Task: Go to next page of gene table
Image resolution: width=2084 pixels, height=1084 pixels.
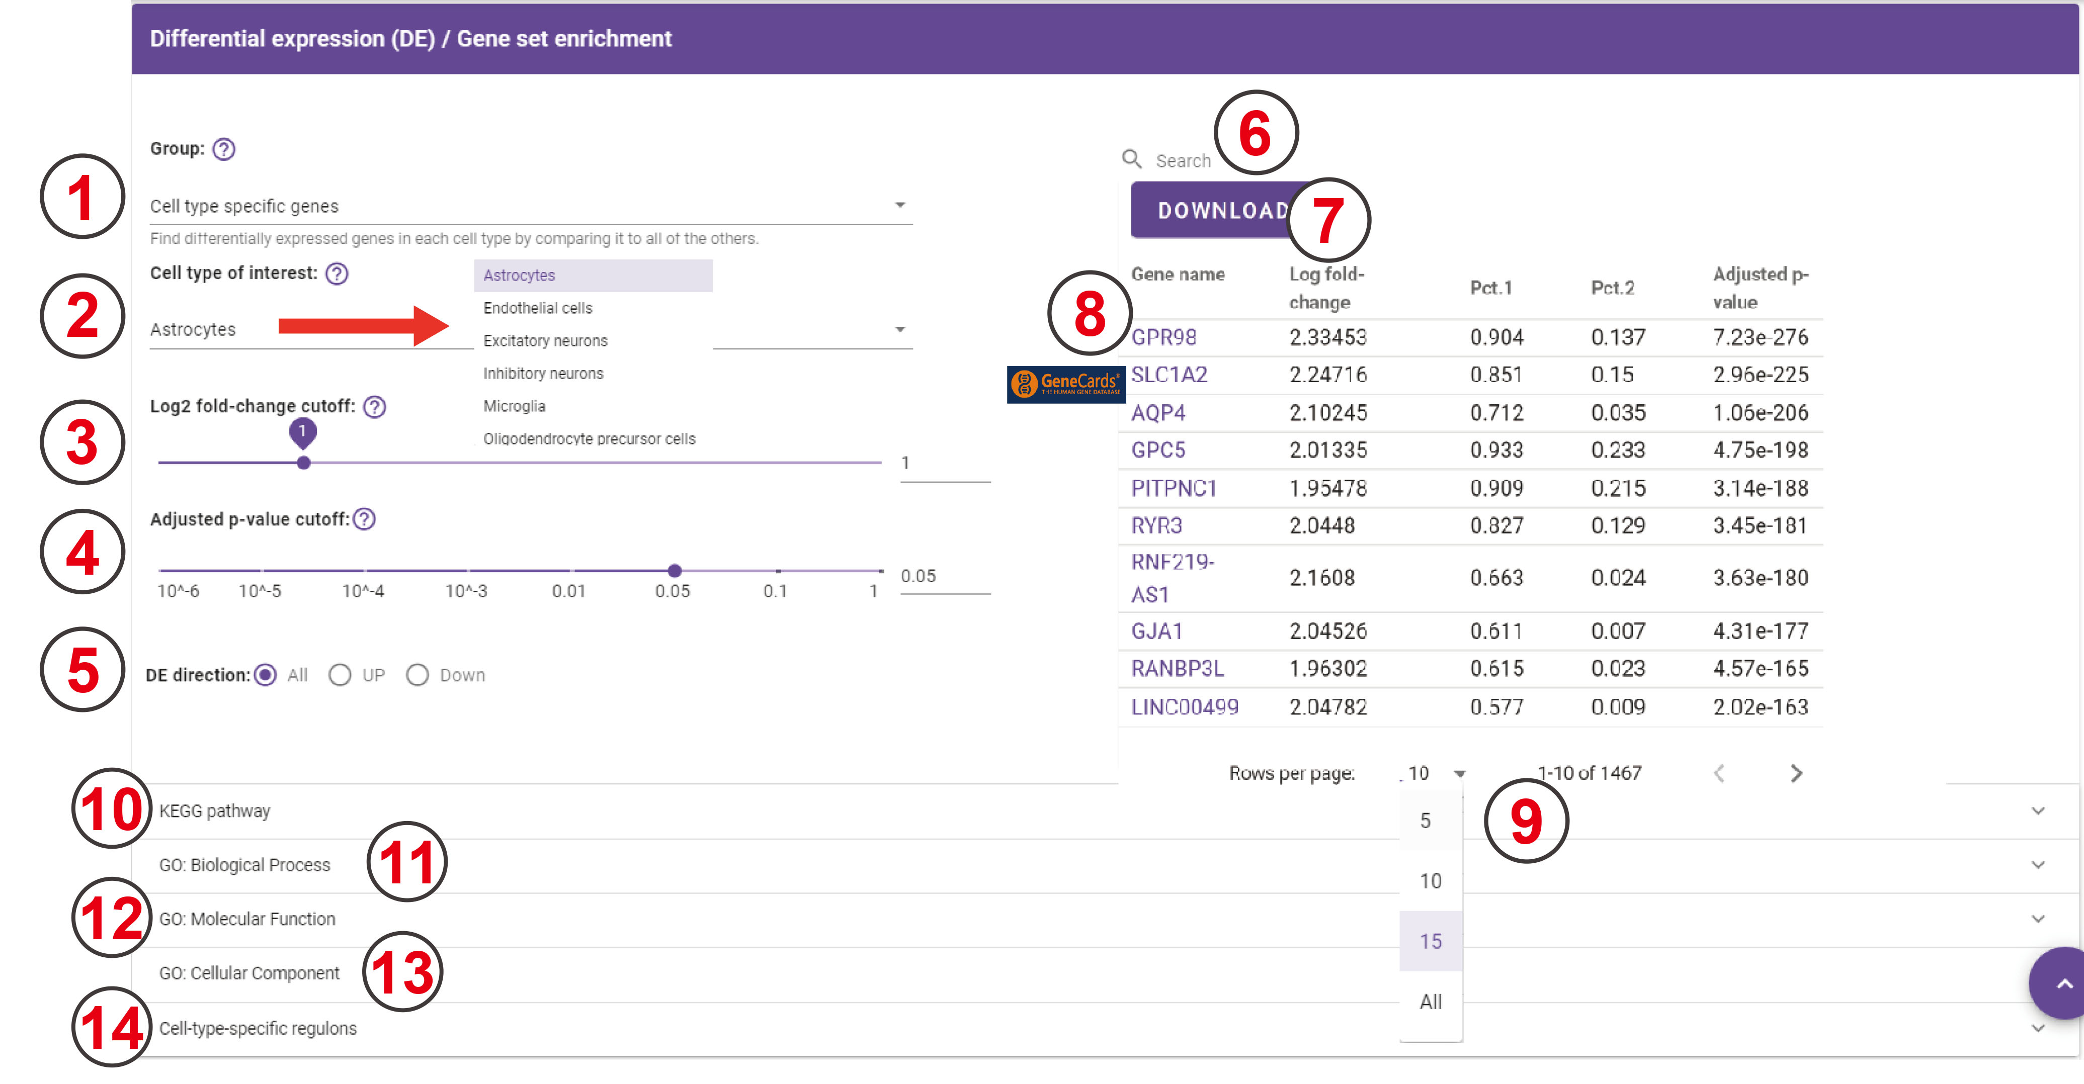Action: click(x=1796, y=774)
